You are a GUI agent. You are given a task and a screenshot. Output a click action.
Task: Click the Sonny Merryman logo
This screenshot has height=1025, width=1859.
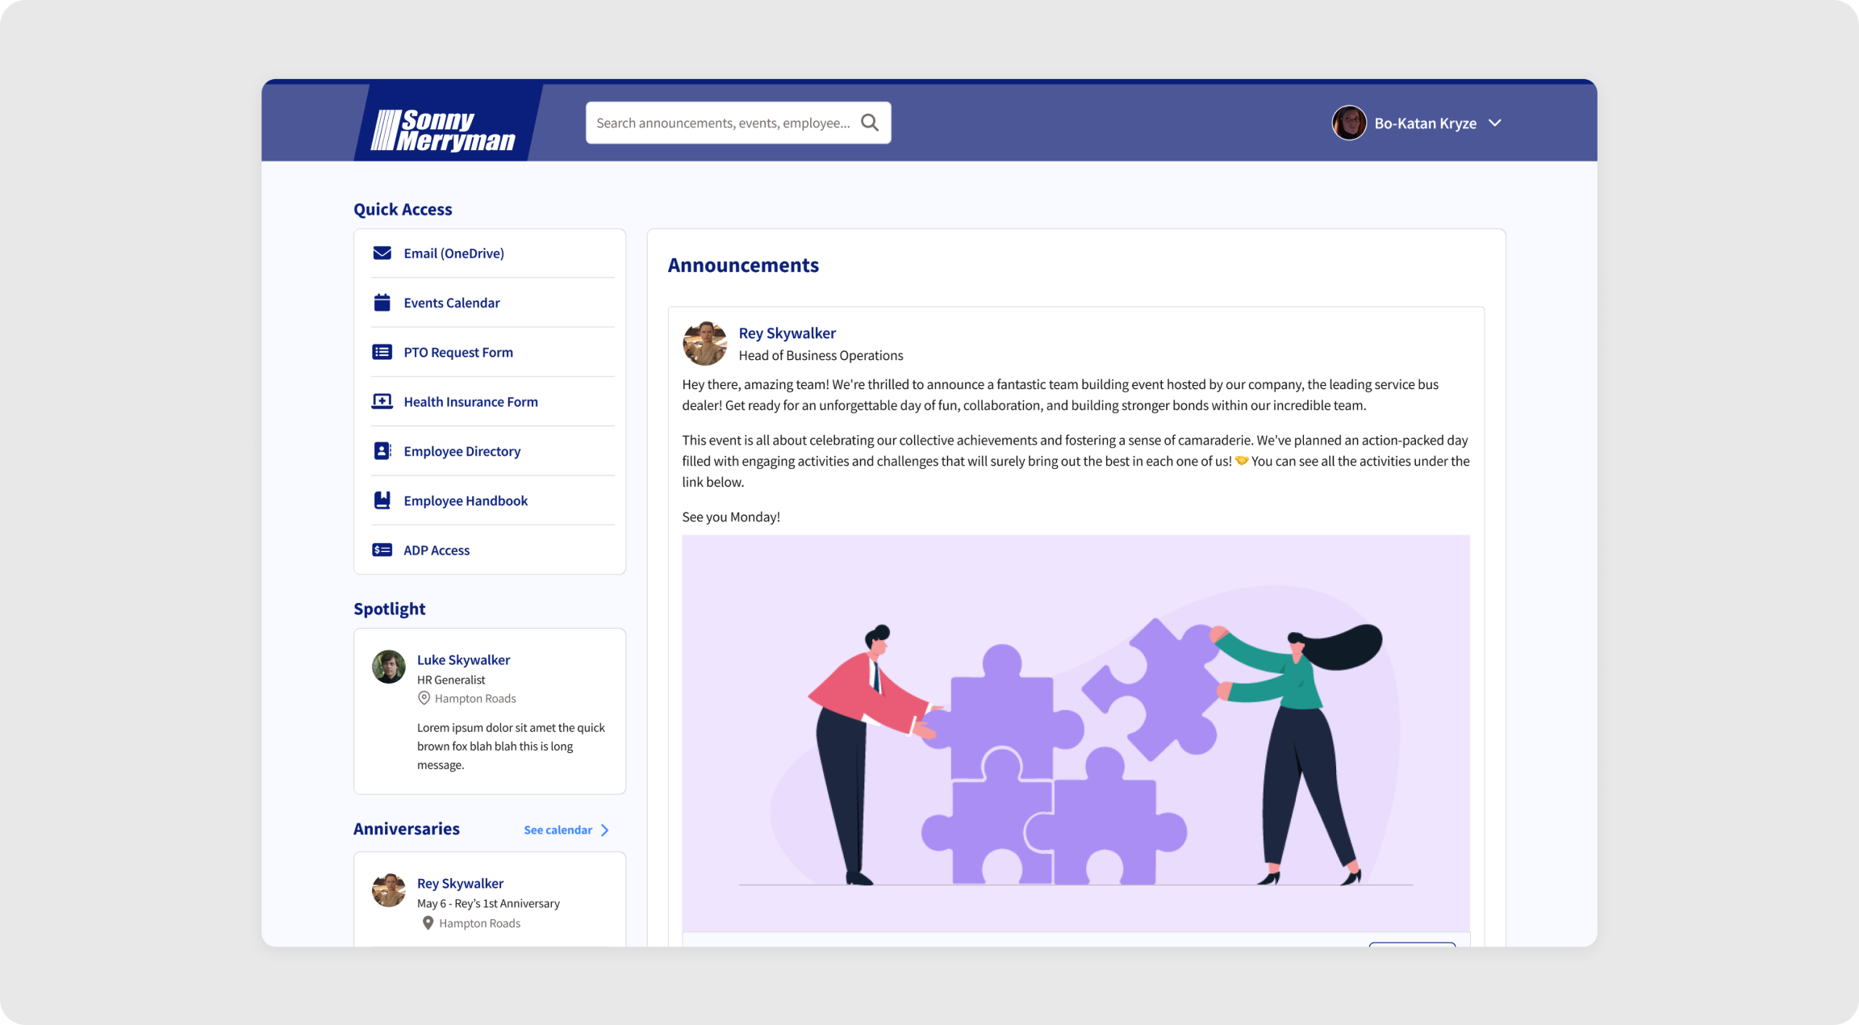pos(443,129)
